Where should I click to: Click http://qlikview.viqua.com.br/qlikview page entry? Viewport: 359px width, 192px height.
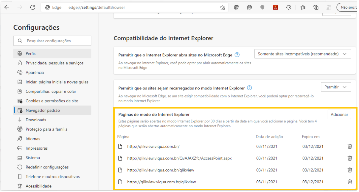coord(161,170)
